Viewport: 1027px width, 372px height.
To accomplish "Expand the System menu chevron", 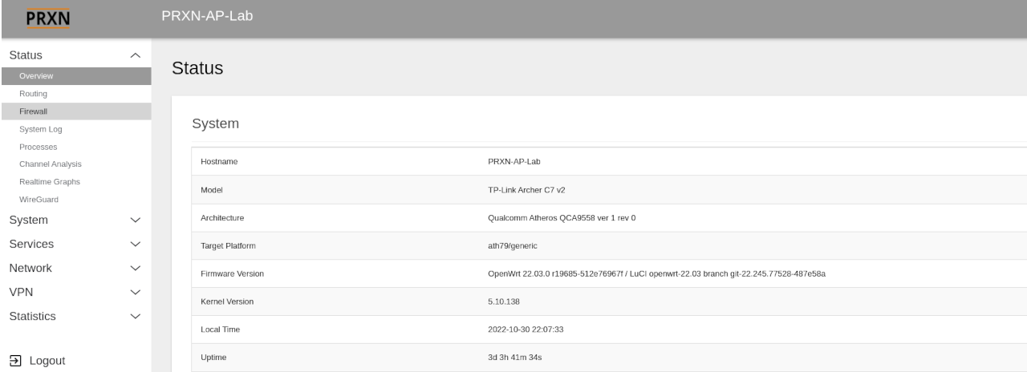I will [x=135, y=220].
